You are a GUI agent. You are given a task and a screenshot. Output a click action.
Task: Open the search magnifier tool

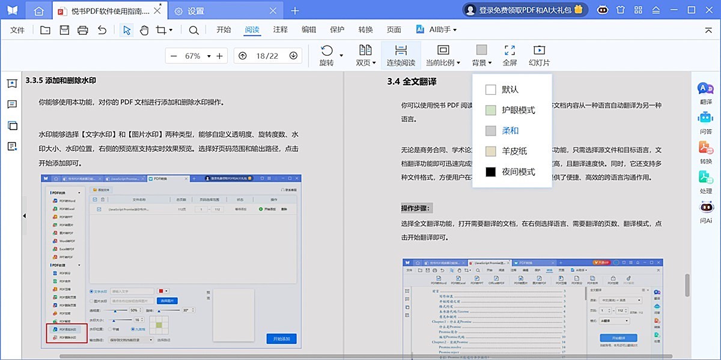[193, 29]
